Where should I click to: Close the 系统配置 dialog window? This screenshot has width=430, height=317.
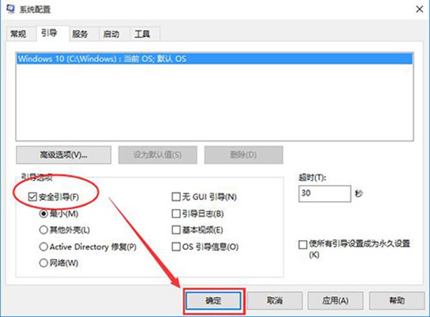(419, 9)
